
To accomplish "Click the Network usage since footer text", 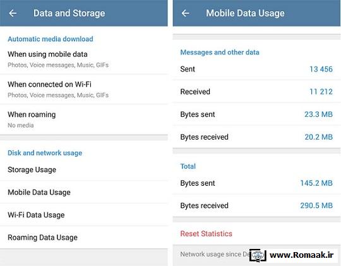I will pos(215,254).
